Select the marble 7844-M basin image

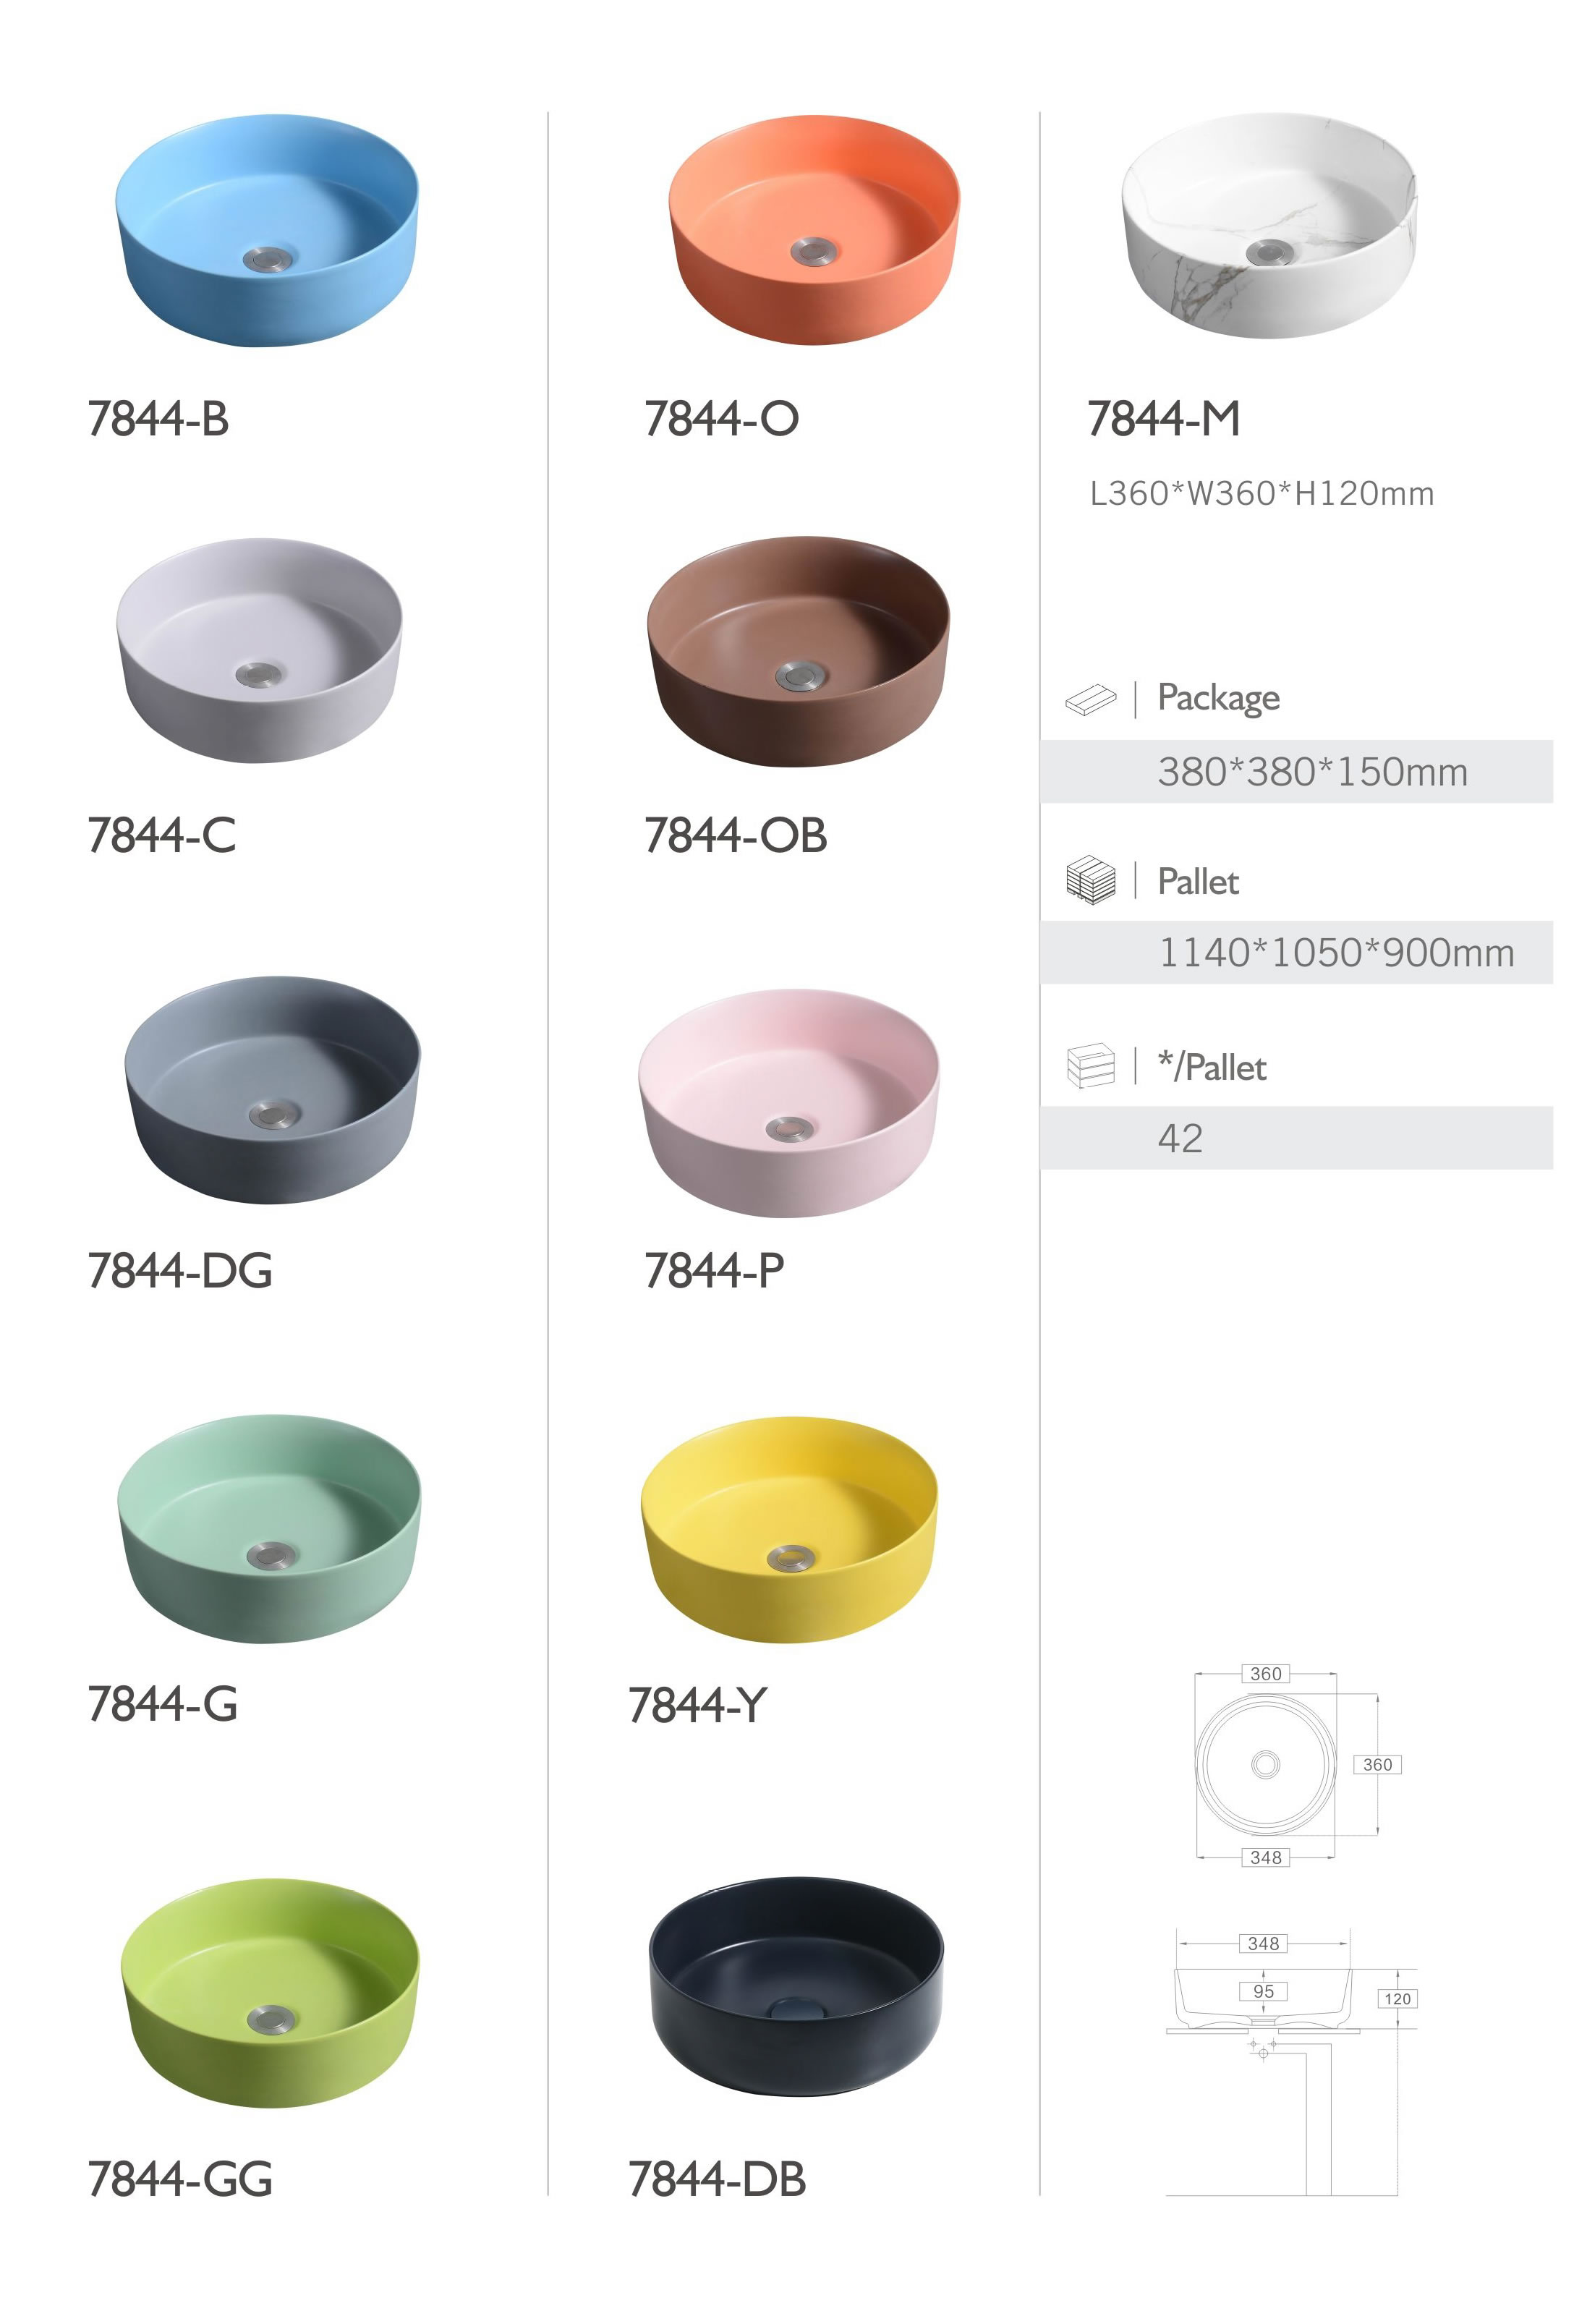click(1269, 226)
